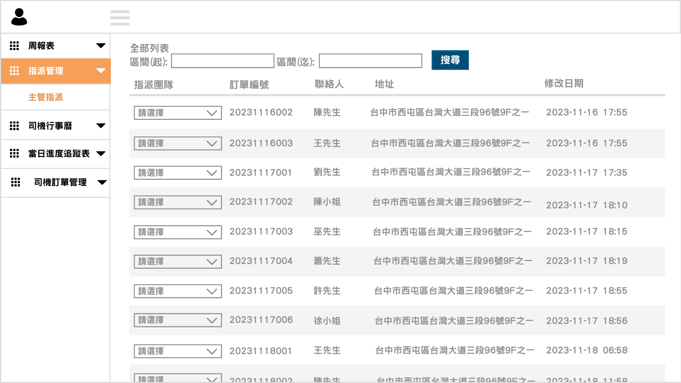Screen dimensions: 681x383
Task: Click the 區間(迄) date input field
Action: click(371, 61)
